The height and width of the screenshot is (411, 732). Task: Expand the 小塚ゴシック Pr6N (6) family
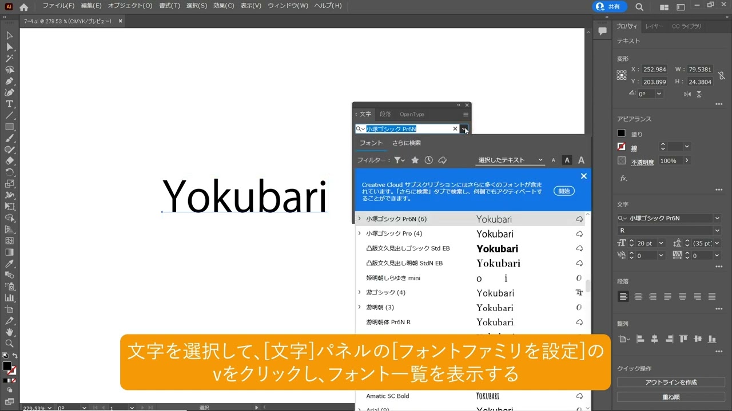click(359, 219)
